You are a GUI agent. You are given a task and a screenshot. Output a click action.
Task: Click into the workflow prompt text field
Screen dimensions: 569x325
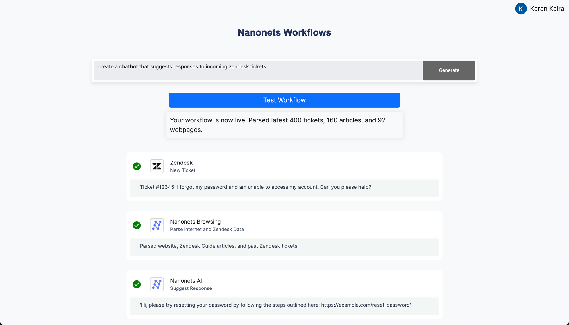point(257,70)
